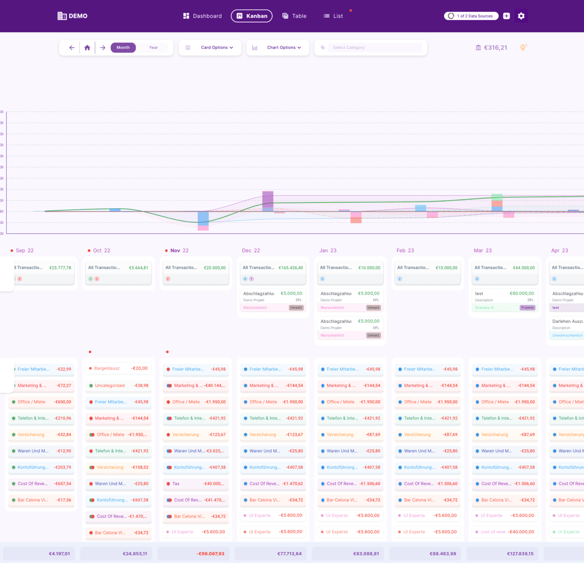Click the bank balance icon
The image size is (584, 563).
(478, 48)
